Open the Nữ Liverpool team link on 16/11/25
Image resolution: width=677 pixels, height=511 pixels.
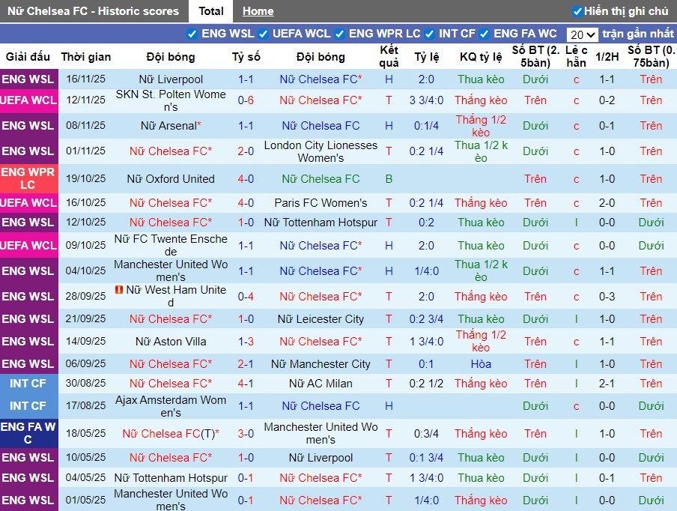tap(171, 79)
